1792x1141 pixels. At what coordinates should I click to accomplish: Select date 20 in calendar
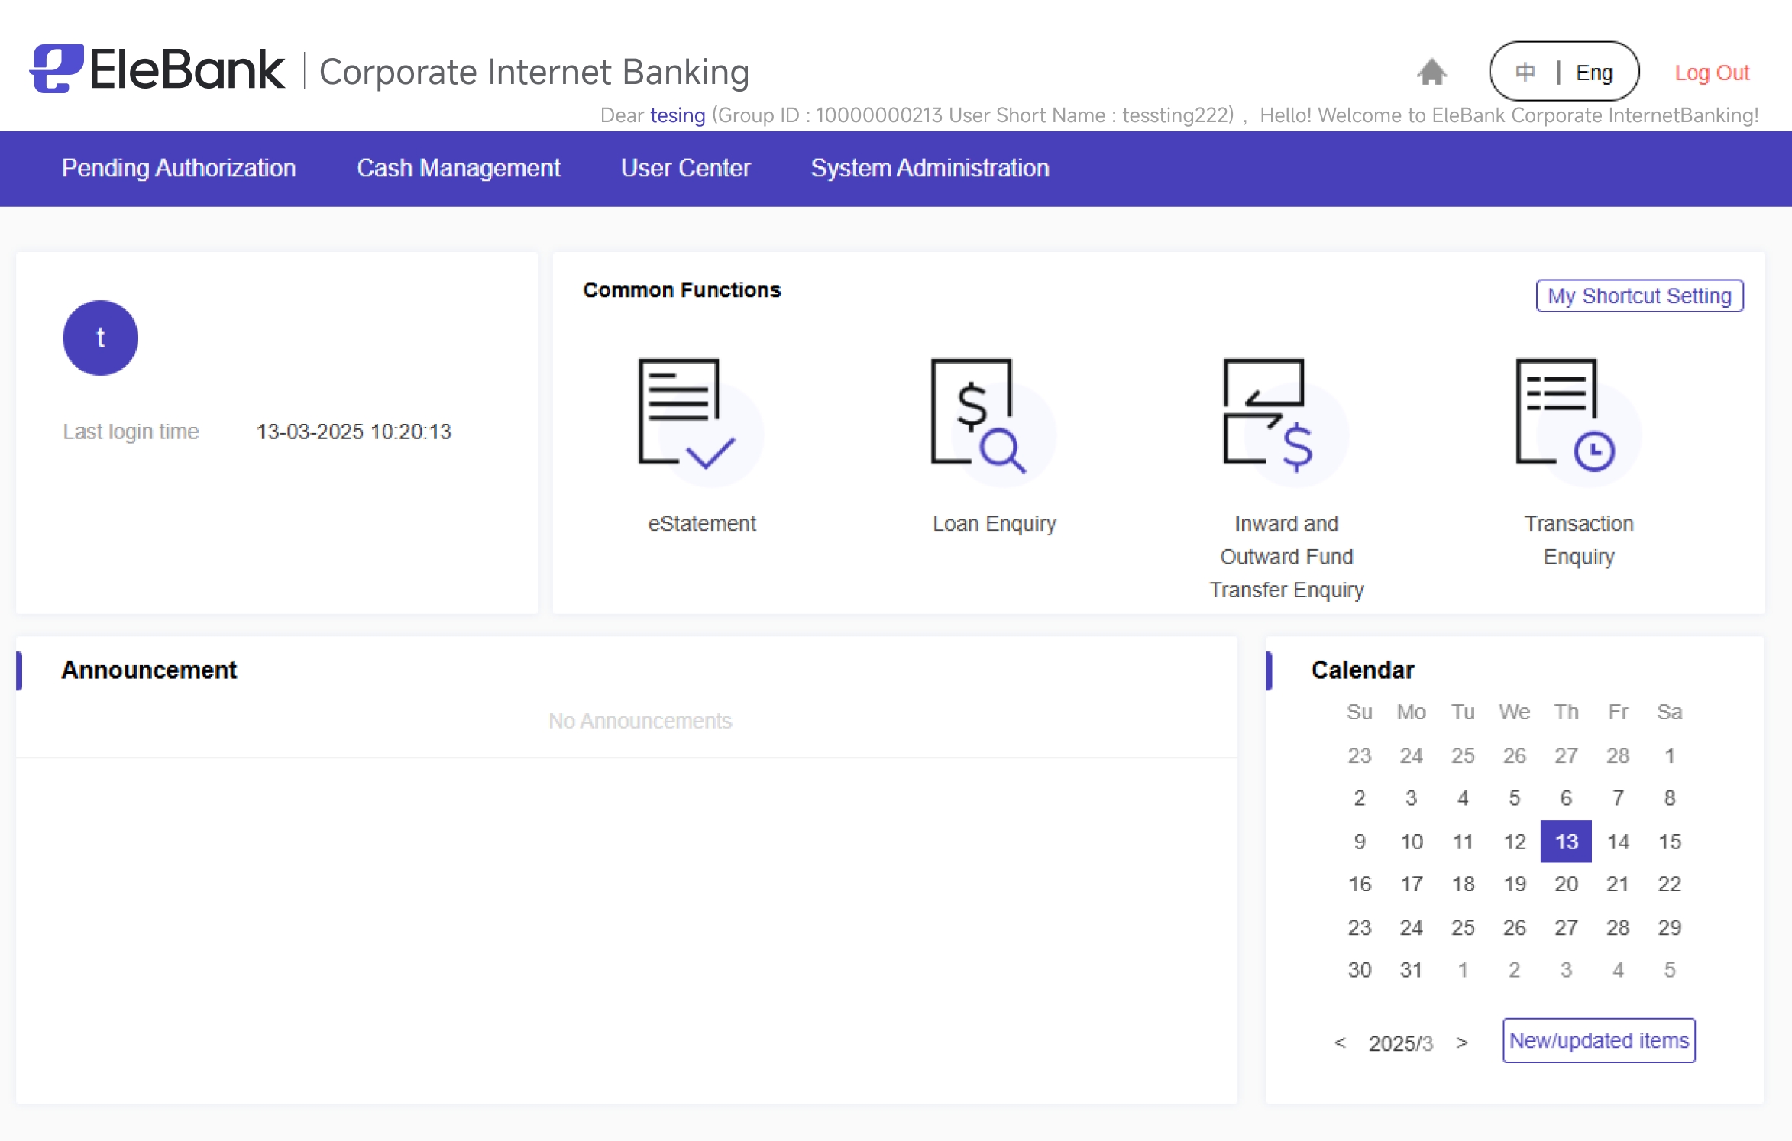point(1565,884)
